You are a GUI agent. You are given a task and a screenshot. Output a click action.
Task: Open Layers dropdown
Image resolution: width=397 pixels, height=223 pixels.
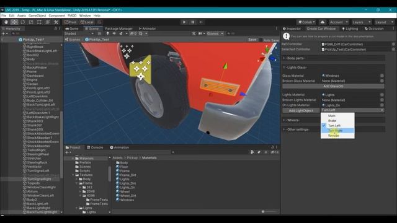[x=362, y=22]
